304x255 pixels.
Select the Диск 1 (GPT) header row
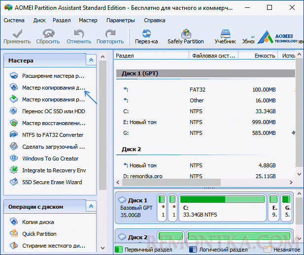(x=205, y=73)
